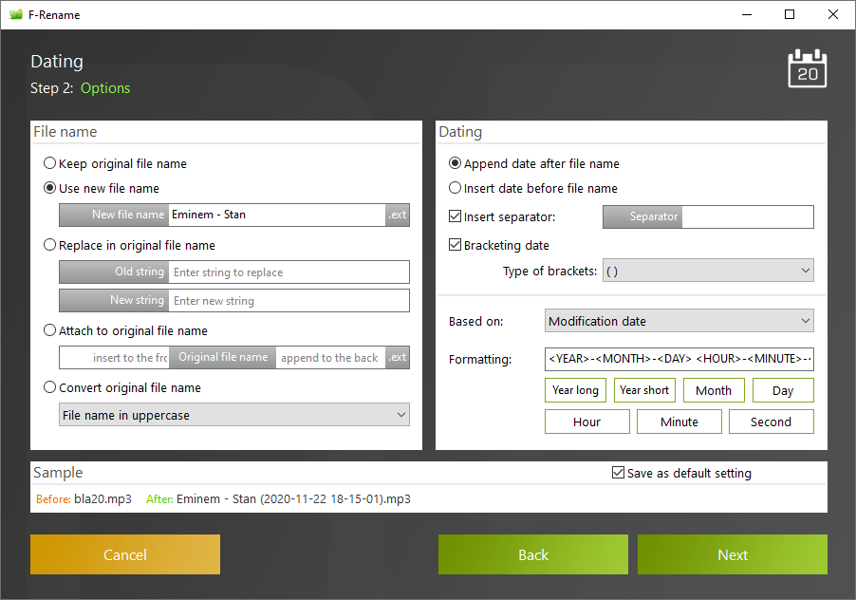Screen dimensions: 856x600
Task: Go Back to the previous step
Action: tap(533, 554)
